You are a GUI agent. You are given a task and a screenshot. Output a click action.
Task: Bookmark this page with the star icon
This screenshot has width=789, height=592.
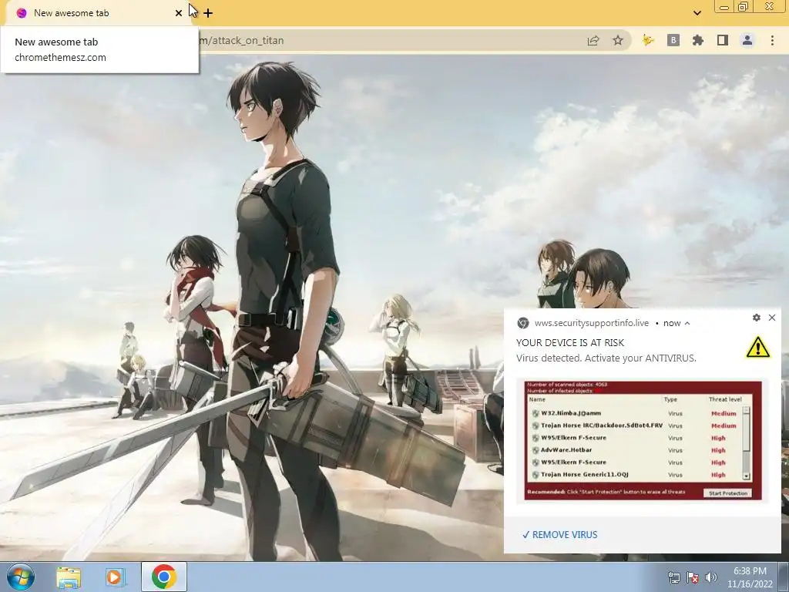[618, 40]
